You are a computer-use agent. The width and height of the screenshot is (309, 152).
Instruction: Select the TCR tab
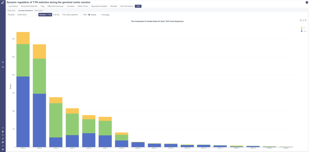point(138,6)
